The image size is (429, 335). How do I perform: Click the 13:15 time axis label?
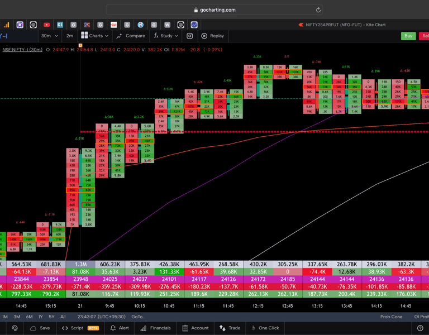[317, 306]
